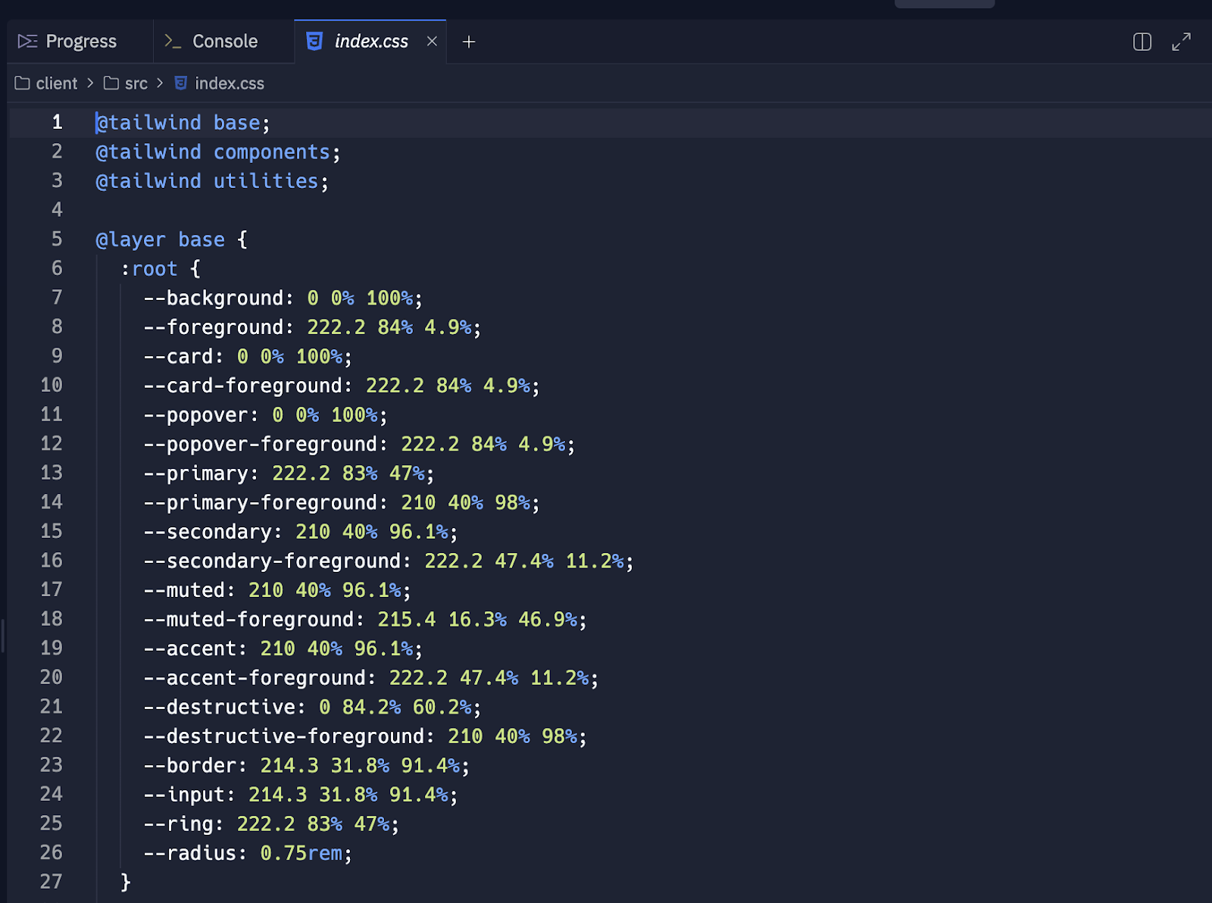This screenshot has height=903, width=1212.
Task: Click ':root {' selector text
Action: [x=160, y=269]
